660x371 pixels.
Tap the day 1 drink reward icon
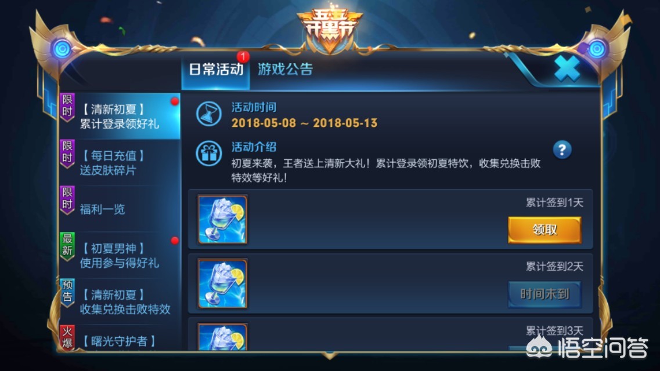(x=223, y=219)
